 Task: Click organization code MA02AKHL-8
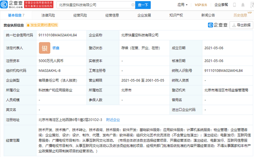50,70
